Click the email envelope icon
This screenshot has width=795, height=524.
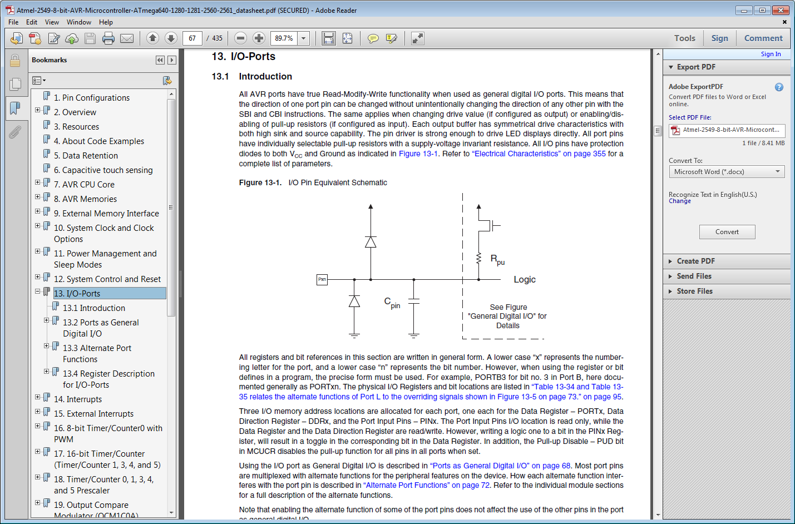(x=127, y=38)
